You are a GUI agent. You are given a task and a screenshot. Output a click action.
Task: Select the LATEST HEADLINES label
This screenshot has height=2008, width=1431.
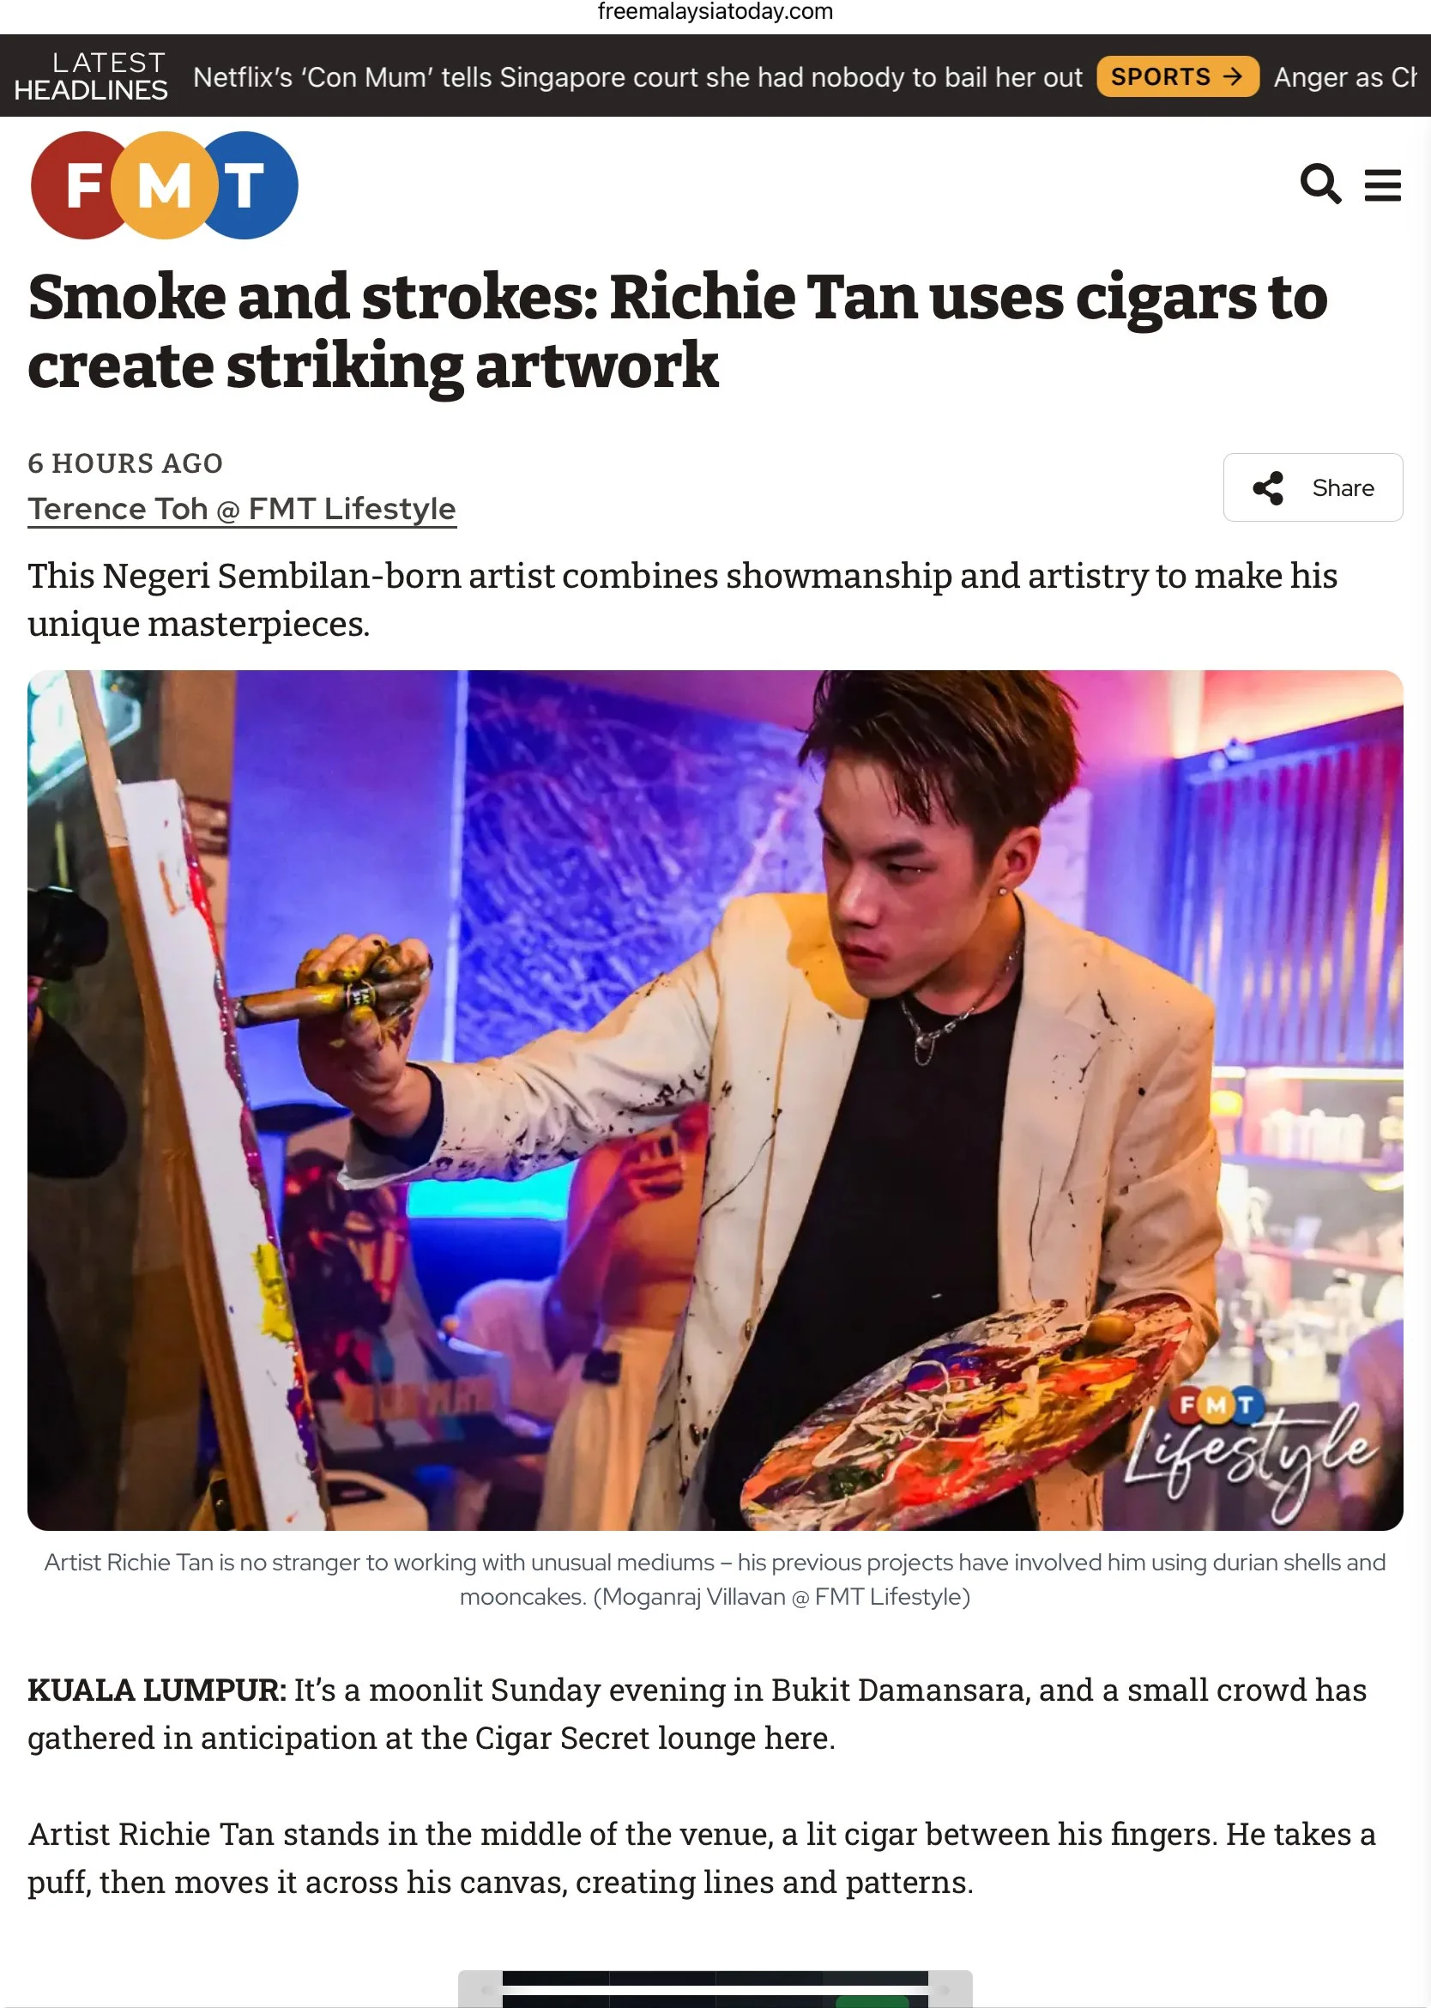[x=91, y=76]
